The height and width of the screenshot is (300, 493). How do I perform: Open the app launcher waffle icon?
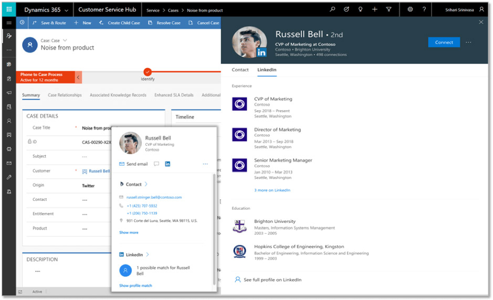(9, 9)
